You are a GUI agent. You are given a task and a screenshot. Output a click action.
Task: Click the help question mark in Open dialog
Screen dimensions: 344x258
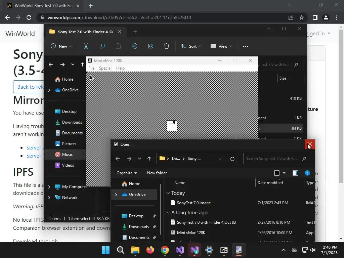click(307, 173)
